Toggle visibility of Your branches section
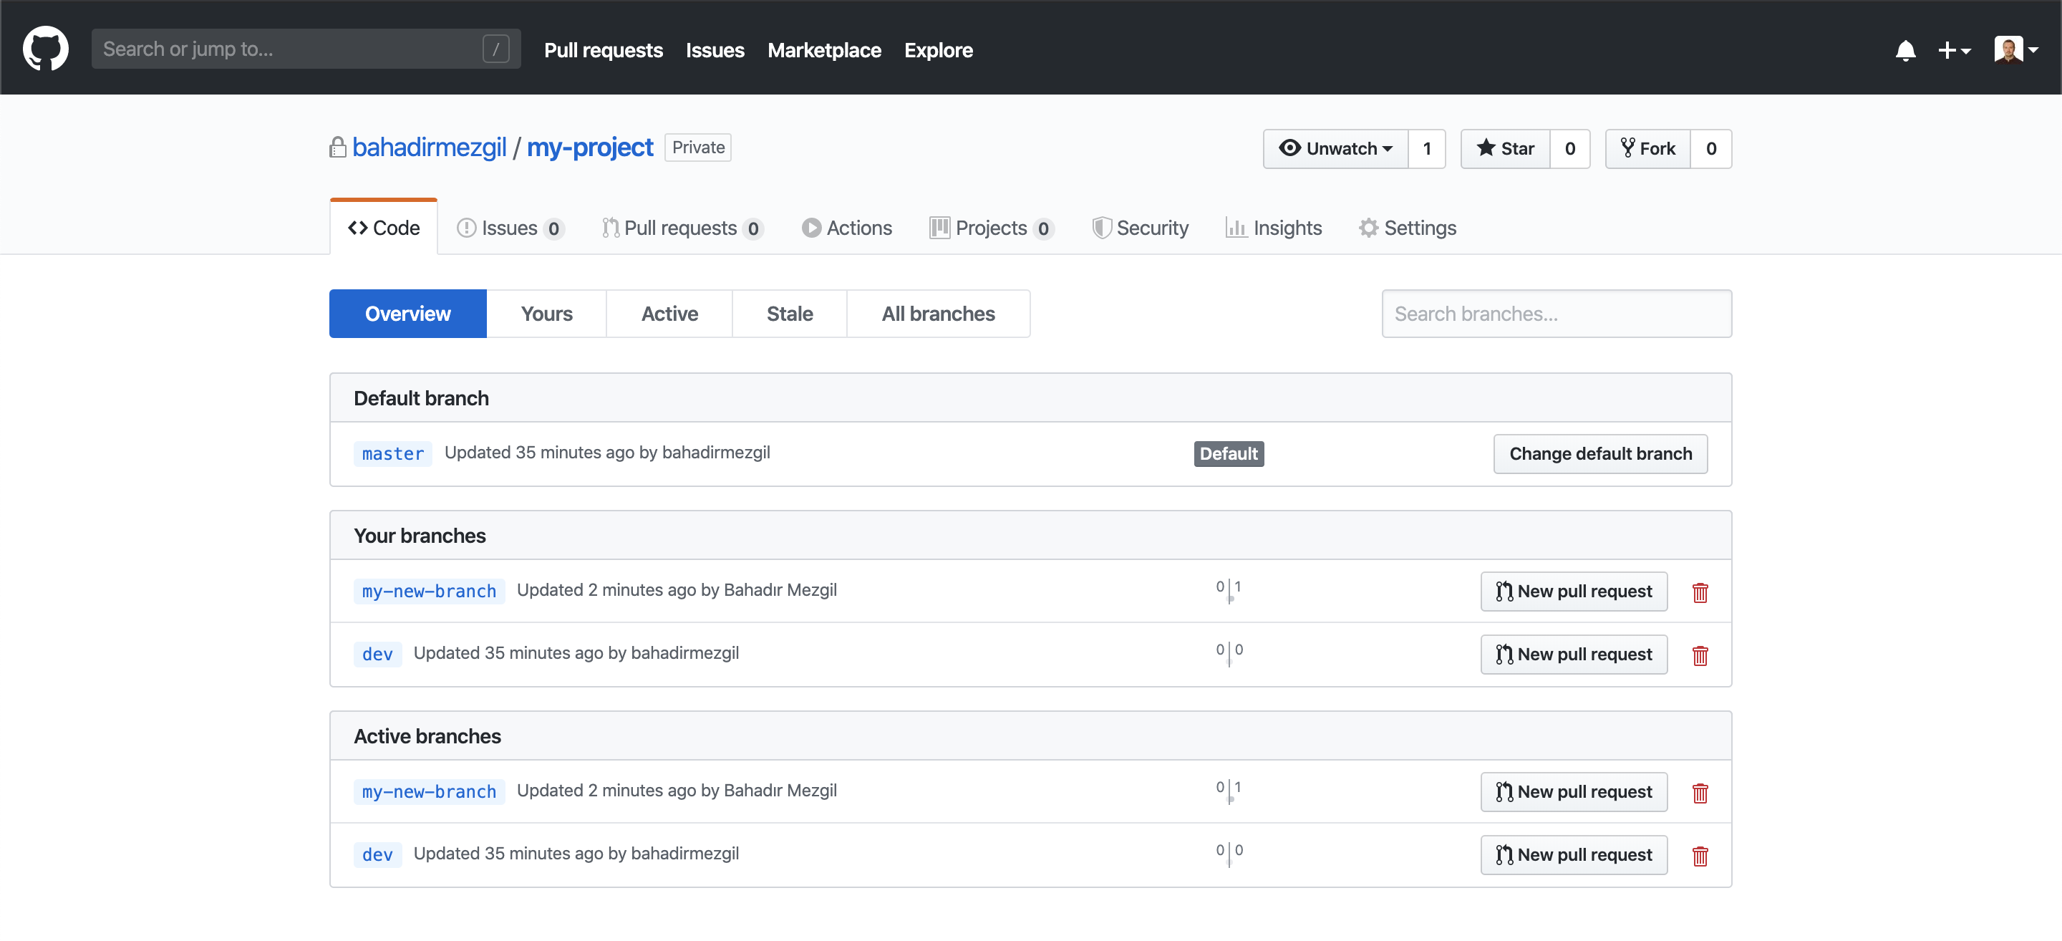 (421, 536)
